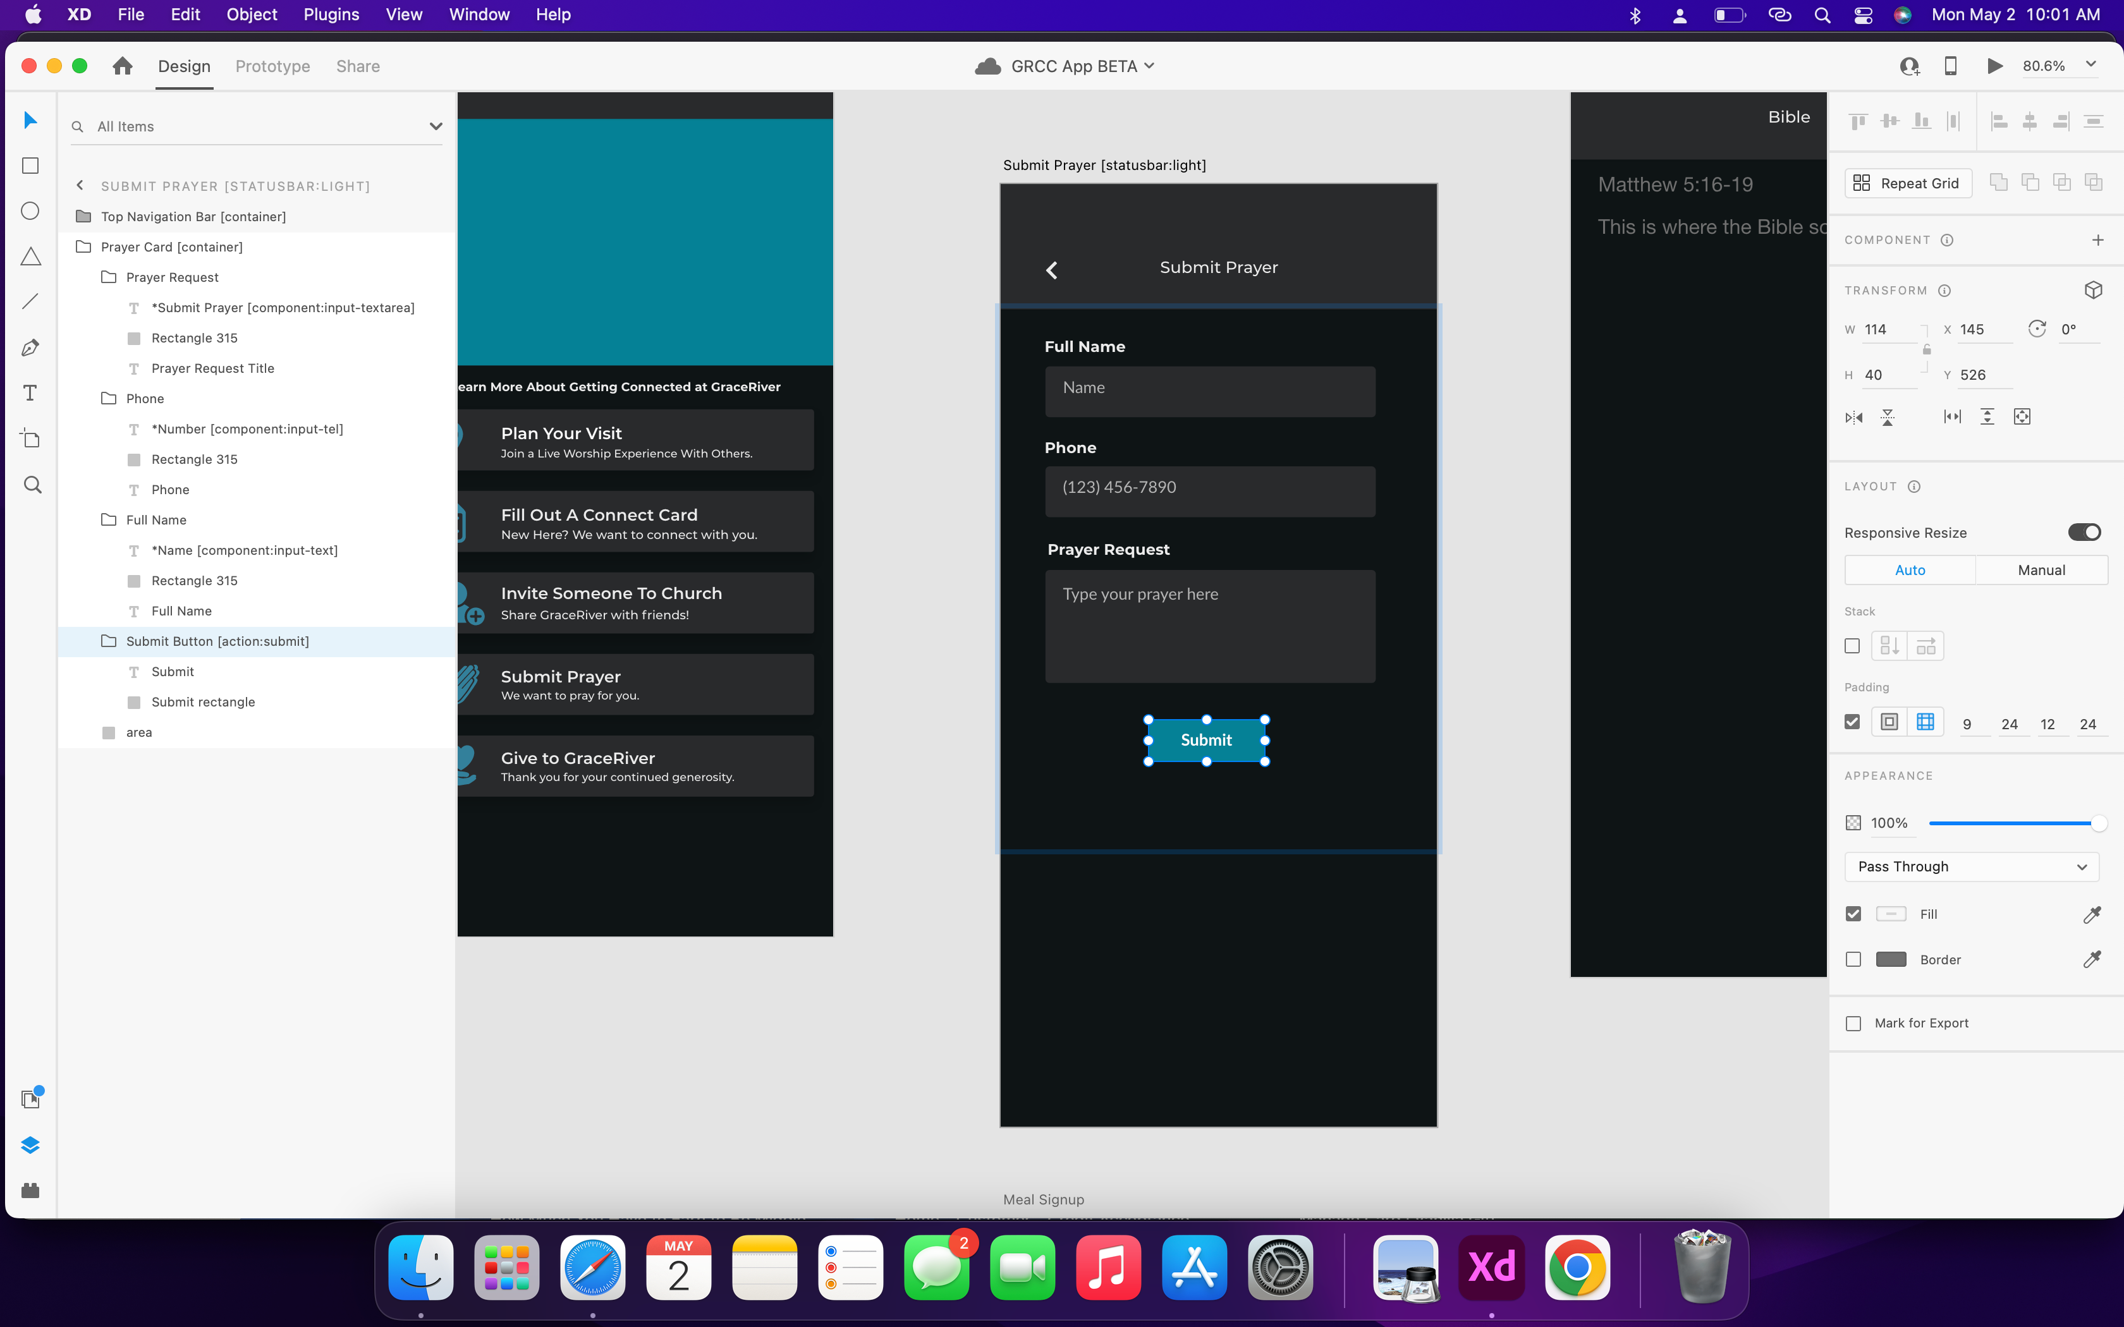This screenshot has height=1327, width=2124.
Task: Select Manual responsive resize
Action: click(2041, 569)
